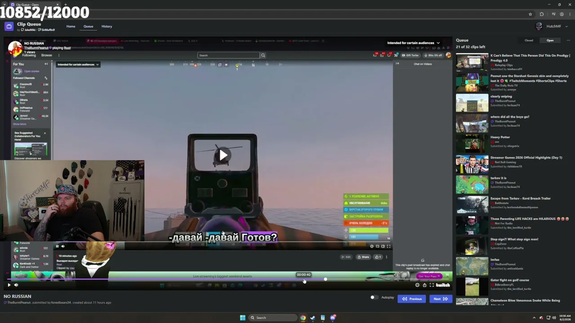Close the Suggested Collaborators card
This screenshot has height=323, width=575.
click(x=45, y=133)
